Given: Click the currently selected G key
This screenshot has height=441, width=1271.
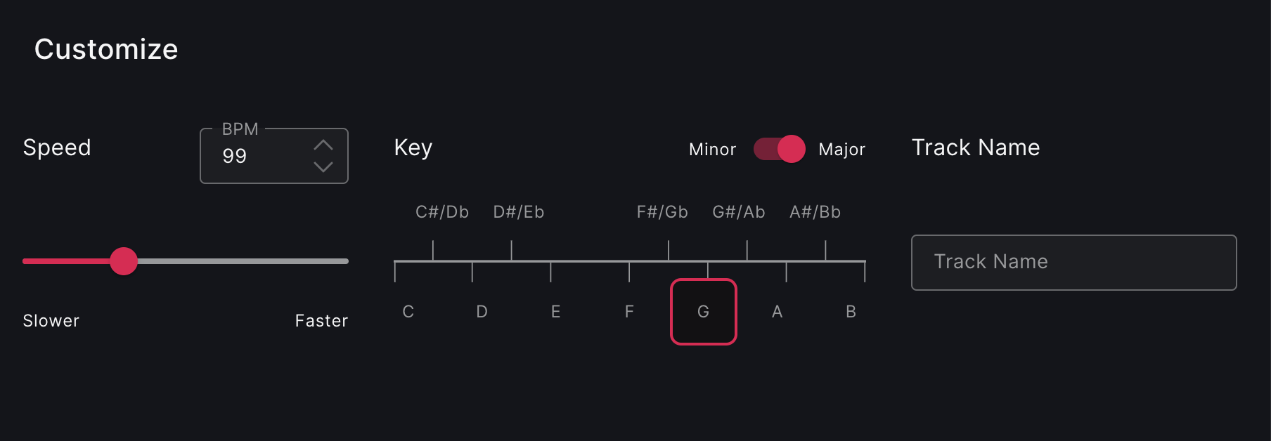Looking at the screenshot, I should pyautogui.click(x=703, y=312).
